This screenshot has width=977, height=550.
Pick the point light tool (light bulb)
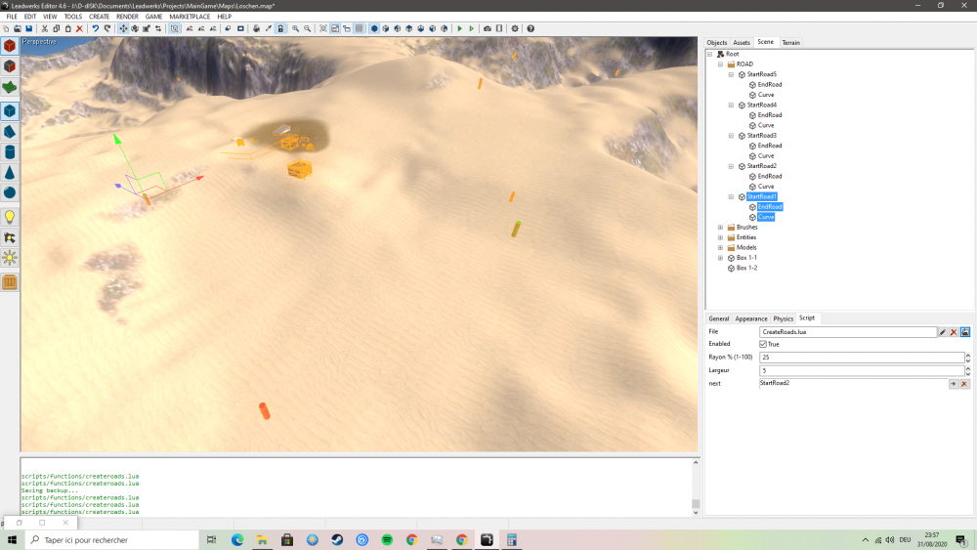[x=10, y=217]
